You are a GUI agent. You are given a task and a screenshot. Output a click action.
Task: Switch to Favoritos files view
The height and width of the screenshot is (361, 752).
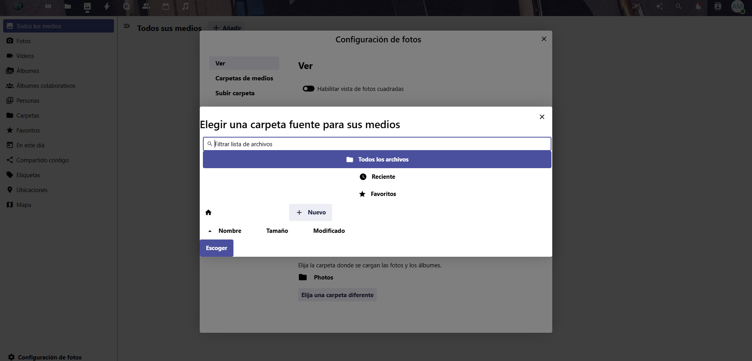(x=377, y=194)
